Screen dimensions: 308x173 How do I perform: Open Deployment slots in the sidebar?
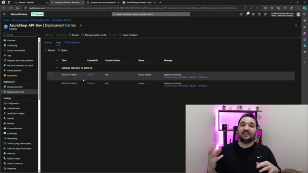tap(15, 87)
